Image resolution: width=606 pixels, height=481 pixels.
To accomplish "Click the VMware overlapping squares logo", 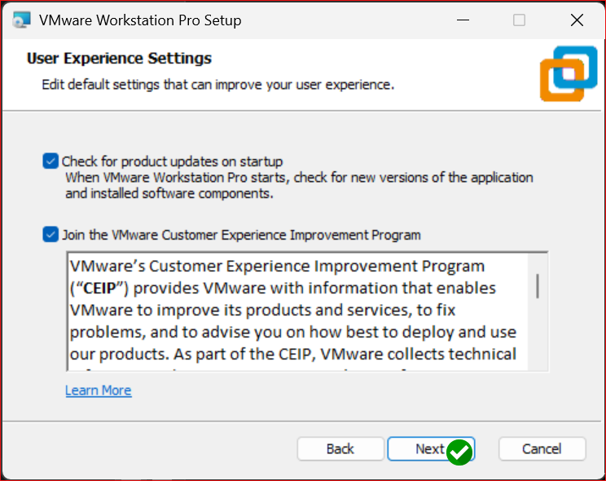I will click(569, 73).
